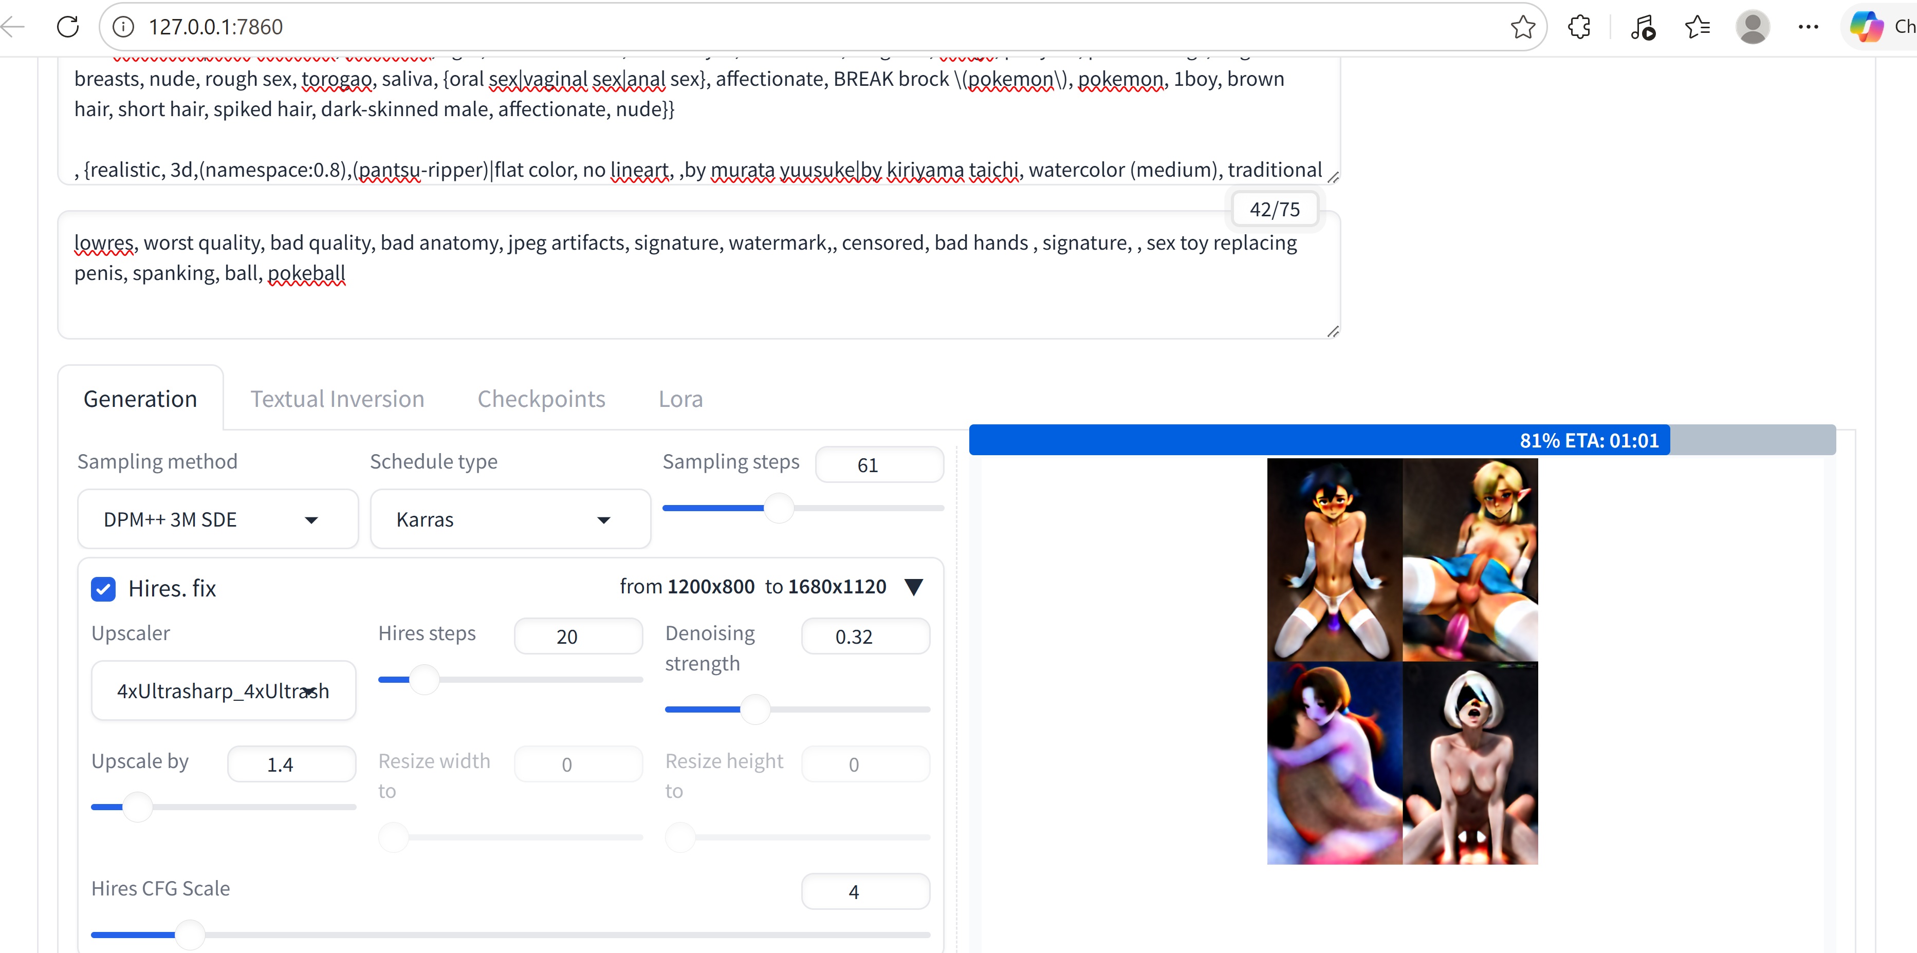The height and width of the screenshot is (953, 1917).
Task: Uncheck the Hires. fix checkbox
Action: pyautogui.click(x=103, y=588)
